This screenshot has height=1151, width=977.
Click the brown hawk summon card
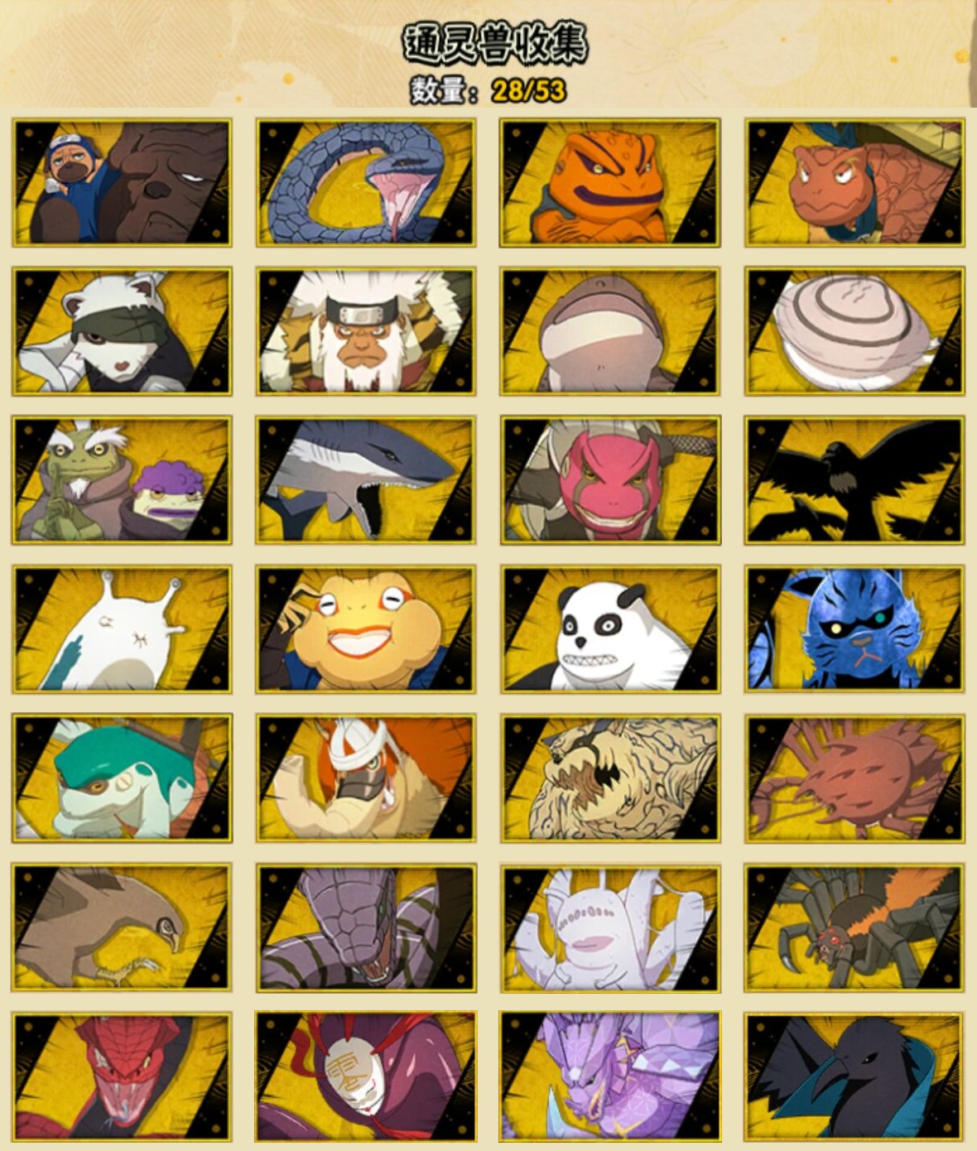[x=122, y=927]
